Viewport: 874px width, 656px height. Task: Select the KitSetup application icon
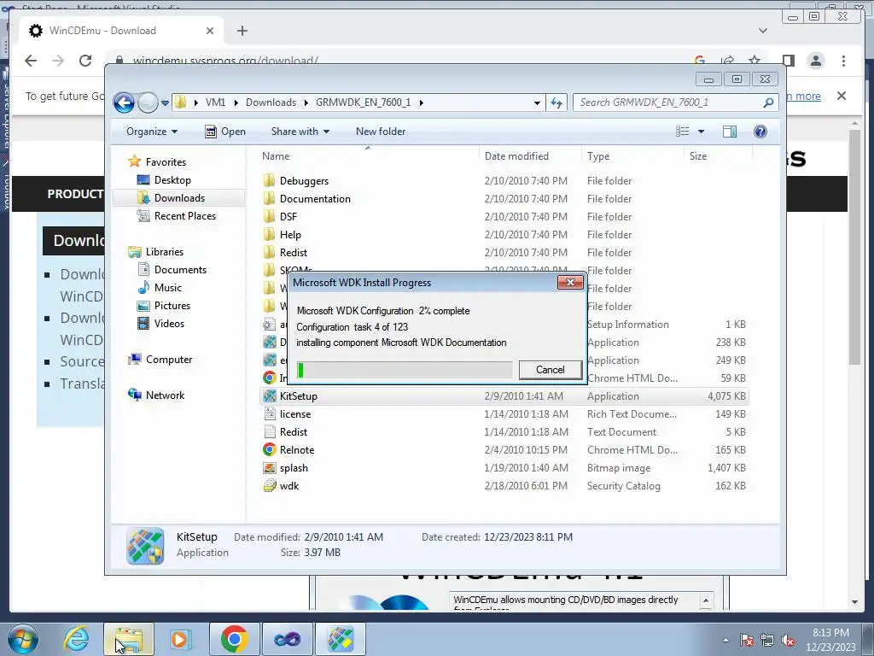[270, 396]
